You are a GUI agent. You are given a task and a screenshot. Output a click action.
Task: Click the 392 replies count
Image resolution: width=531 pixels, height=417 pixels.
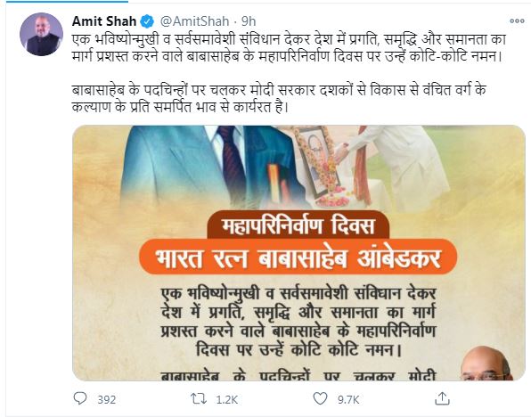pos(107,400)
